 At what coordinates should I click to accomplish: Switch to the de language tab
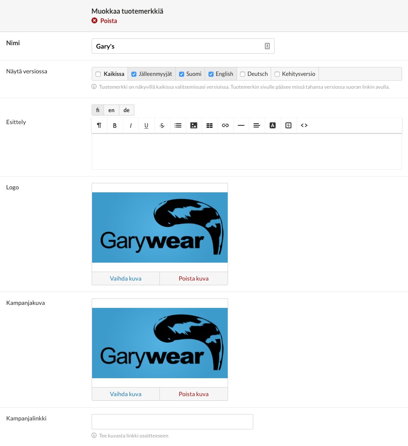[x=127, y=110]
